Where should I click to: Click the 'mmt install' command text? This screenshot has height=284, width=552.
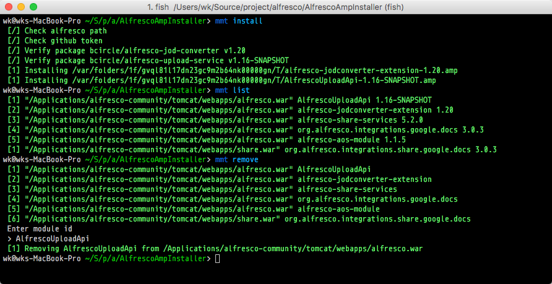pyautogui.click(x=239, y=21)
